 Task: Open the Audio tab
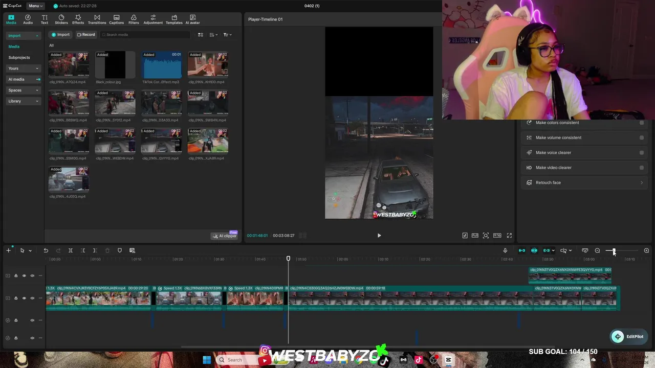tap(28, 19)
